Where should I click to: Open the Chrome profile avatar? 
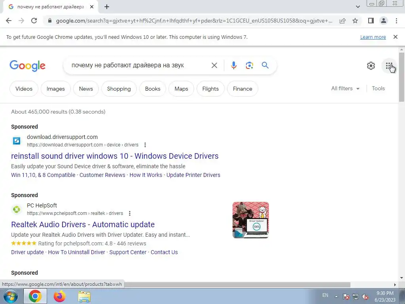point(384,21)
